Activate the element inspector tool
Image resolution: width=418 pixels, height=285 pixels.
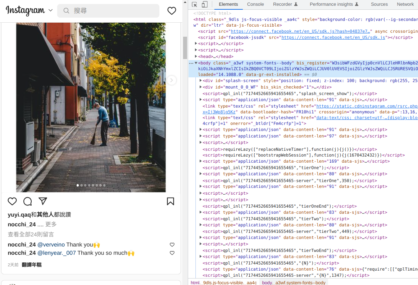[195, 4]
